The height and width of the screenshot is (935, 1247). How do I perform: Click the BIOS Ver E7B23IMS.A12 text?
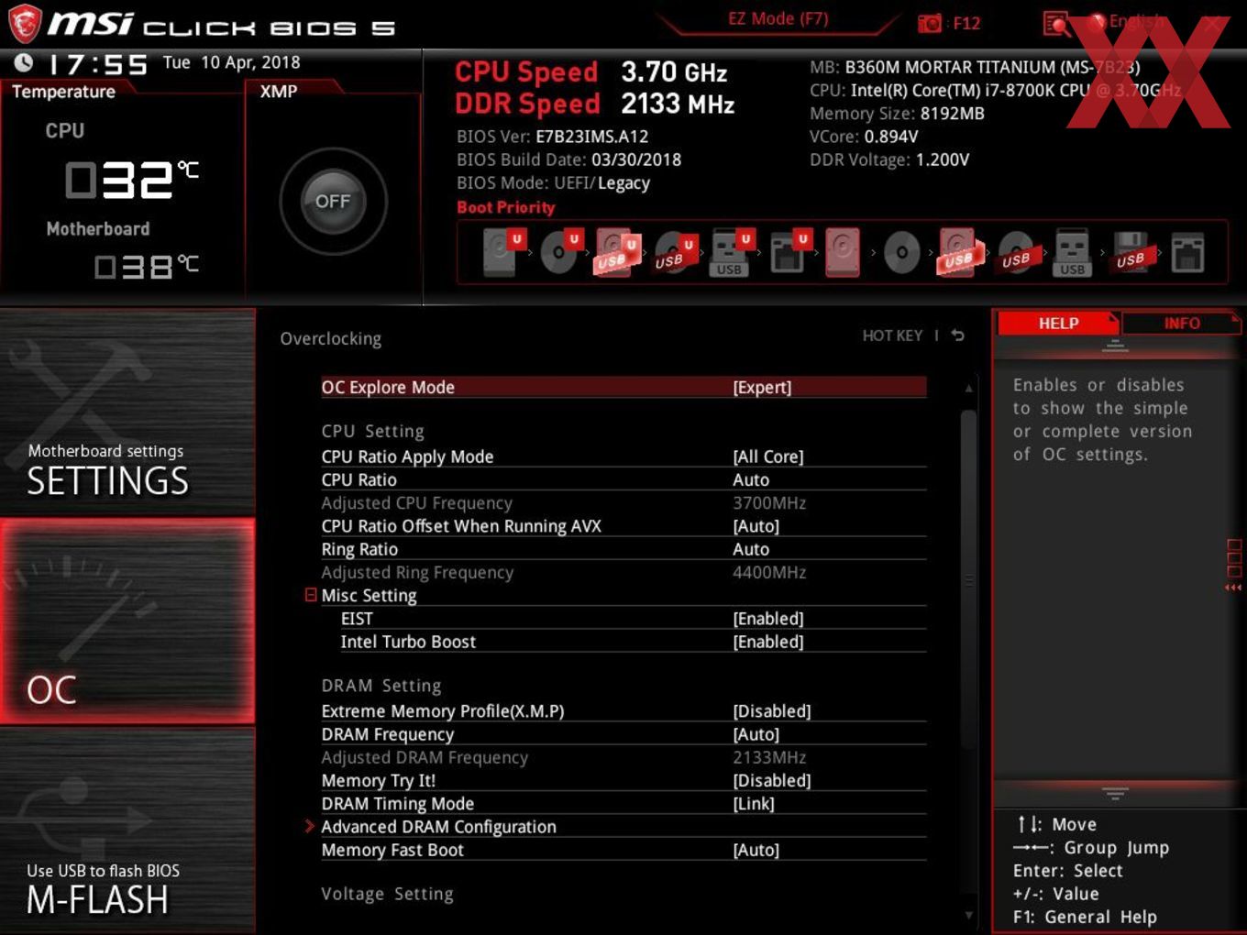click(552, 137)
